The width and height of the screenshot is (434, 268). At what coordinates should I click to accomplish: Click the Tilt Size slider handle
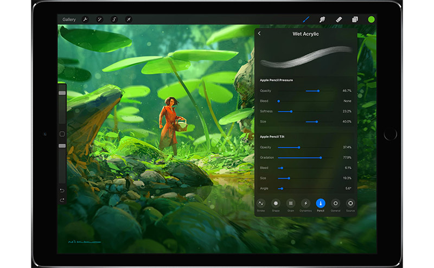[x=289, y=178]
